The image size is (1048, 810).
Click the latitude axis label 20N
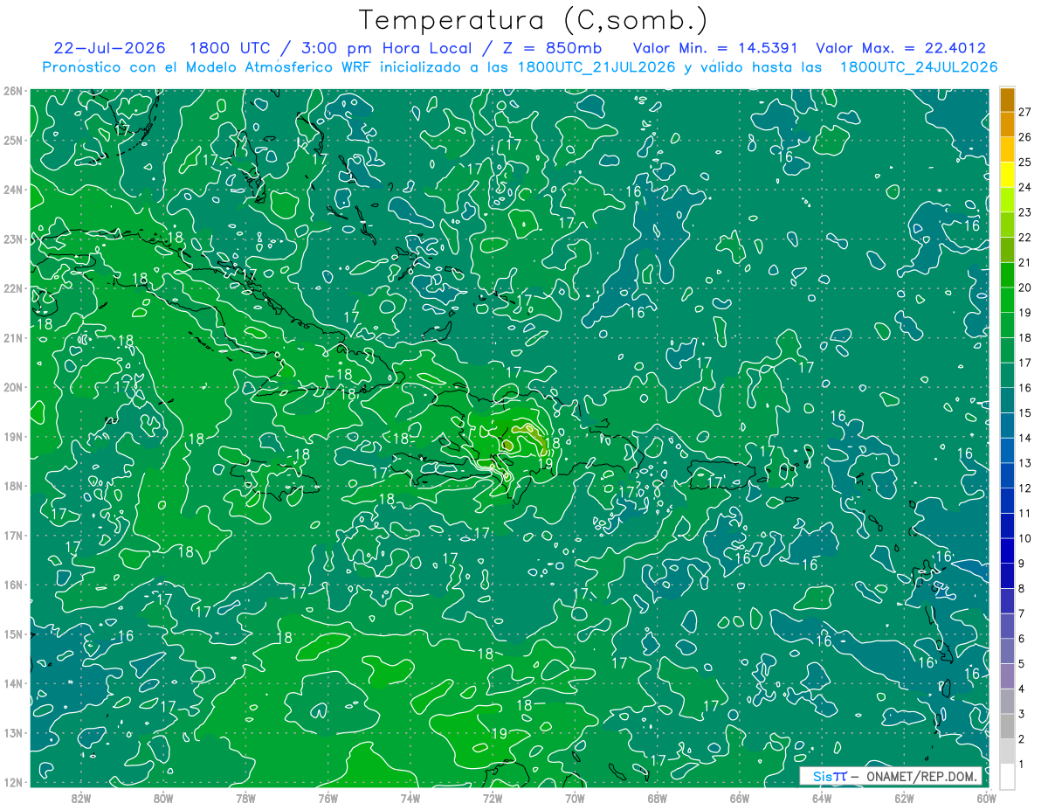click(12, 387)
